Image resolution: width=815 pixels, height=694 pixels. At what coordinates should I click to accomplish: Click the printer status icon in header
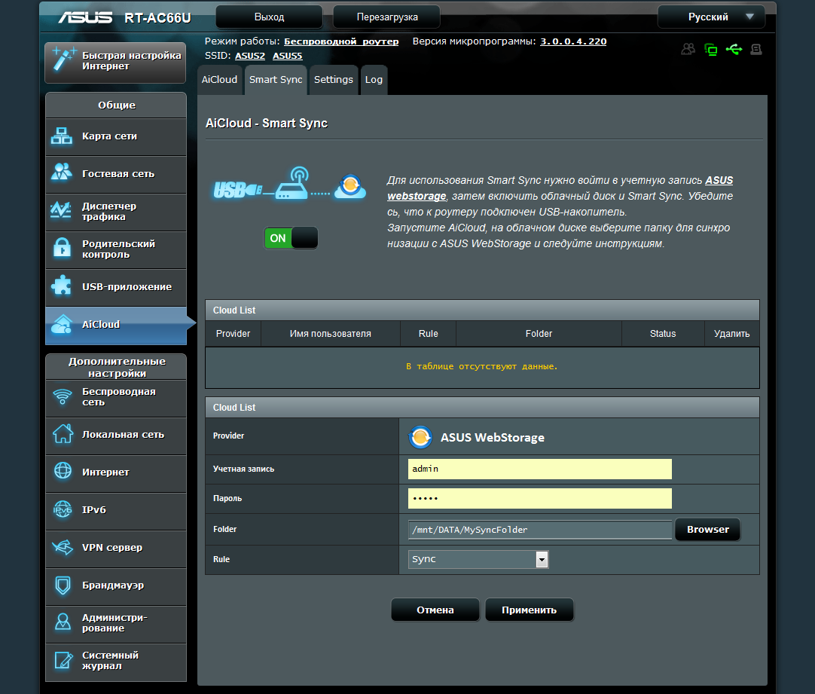click(x=756, y=50)
